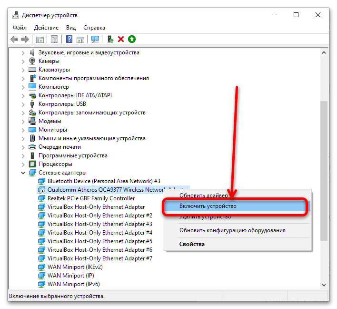This screenshot has height=309, width=337.
Task: Click the Компьютер category icon
Action: click(x=32, y=87)
